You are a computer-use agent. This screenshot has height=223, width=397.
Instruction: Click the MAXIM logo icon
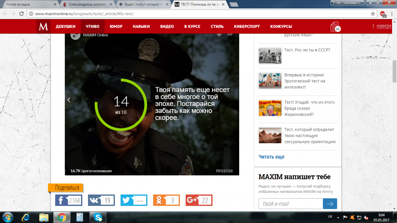coord(43,26)
